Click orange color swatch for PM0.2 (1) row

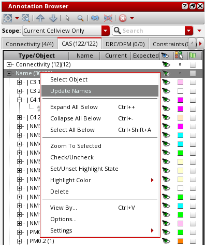click(x=180, y=241)
